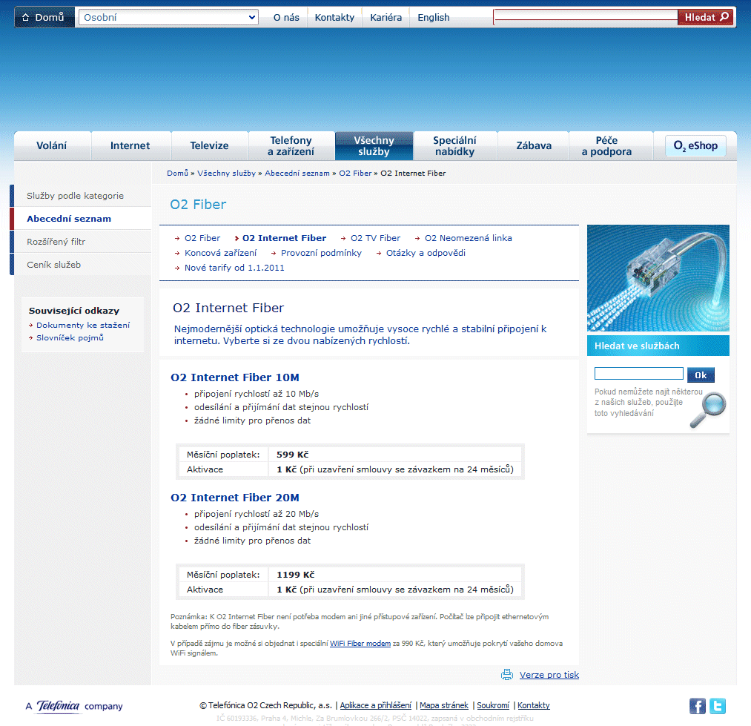The height and width of the screenshot is (726, 751).
Task: Open the O2 eShop button
Action: [x=695, y=145]
